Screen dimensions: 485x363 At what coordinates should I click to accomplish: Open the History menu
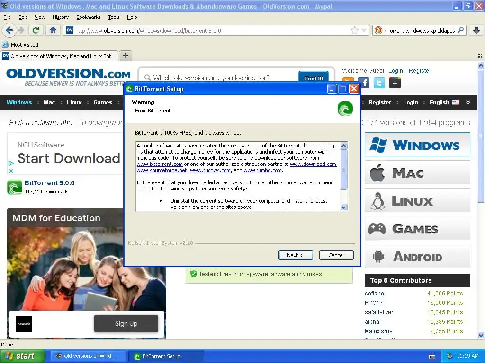click(61, 17)
